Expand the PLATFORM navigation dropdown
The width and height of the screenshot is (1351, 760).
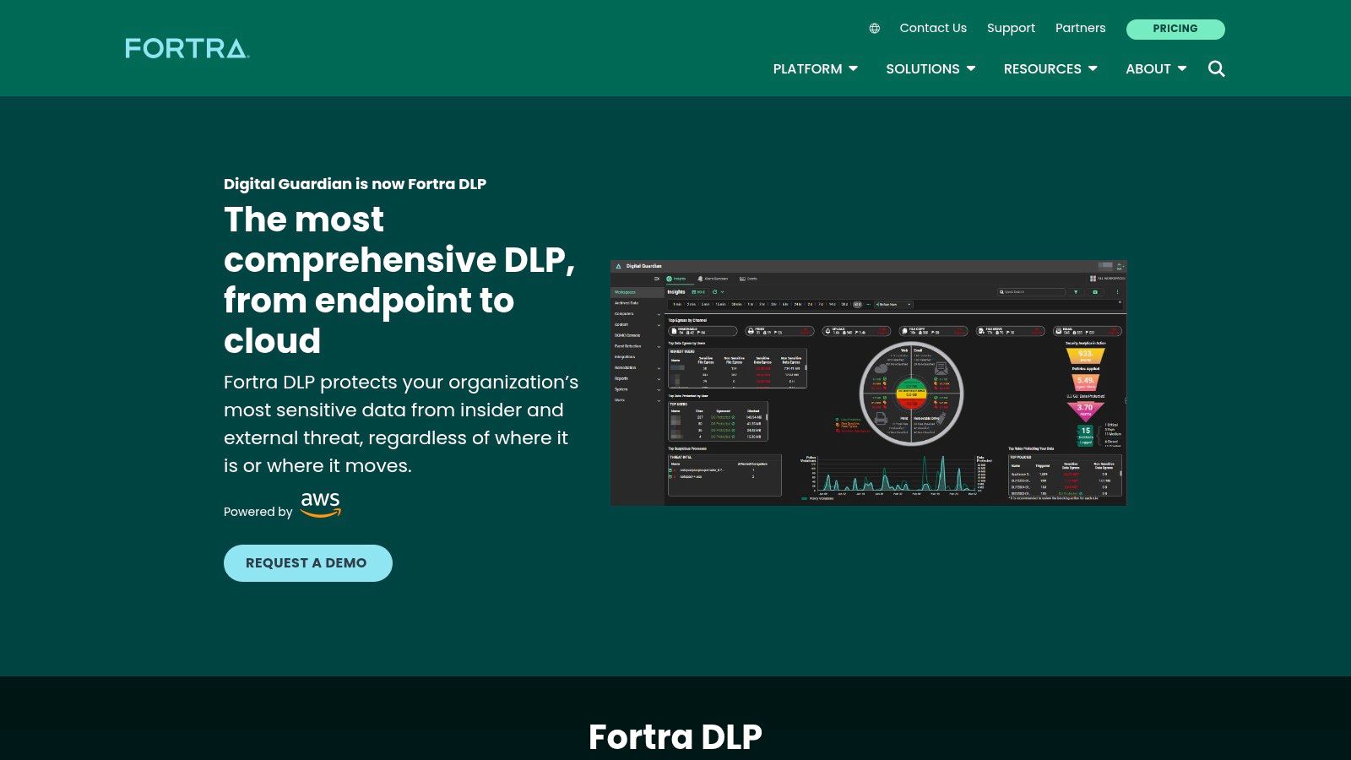pyautogui.click(x=814, y=68)
